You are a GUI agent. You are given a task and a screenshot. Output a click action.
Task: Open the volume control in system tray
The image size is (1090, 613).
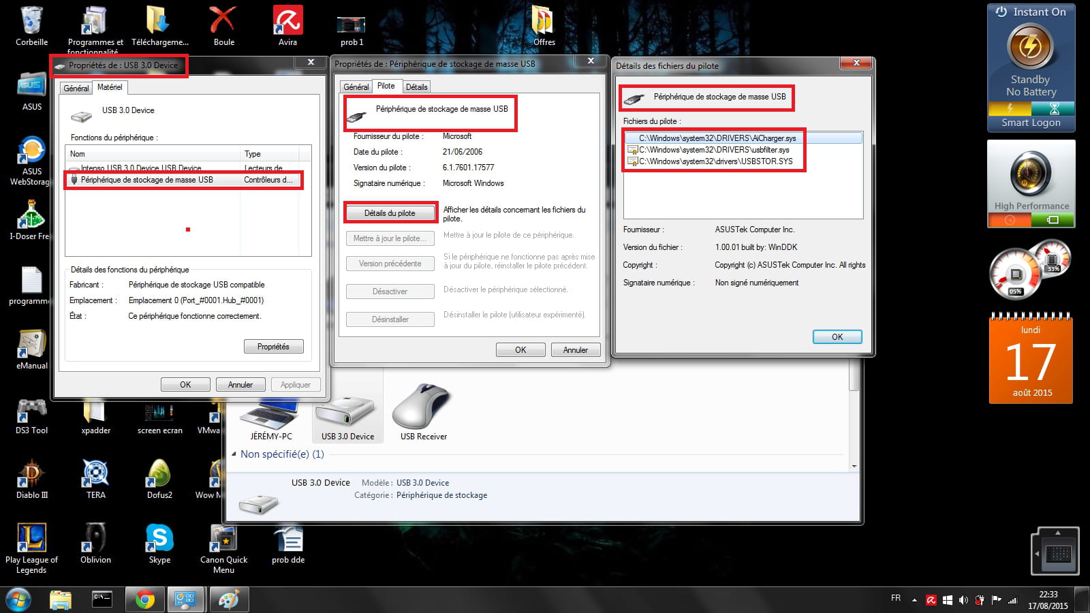[x=963, y=600]
